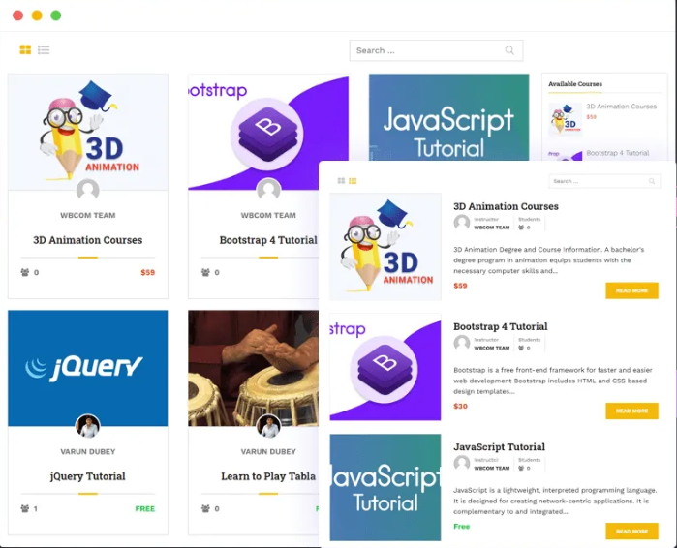Open Learn to Play Tabla title
Screen dimensions: 677x548
click(268, 476)
